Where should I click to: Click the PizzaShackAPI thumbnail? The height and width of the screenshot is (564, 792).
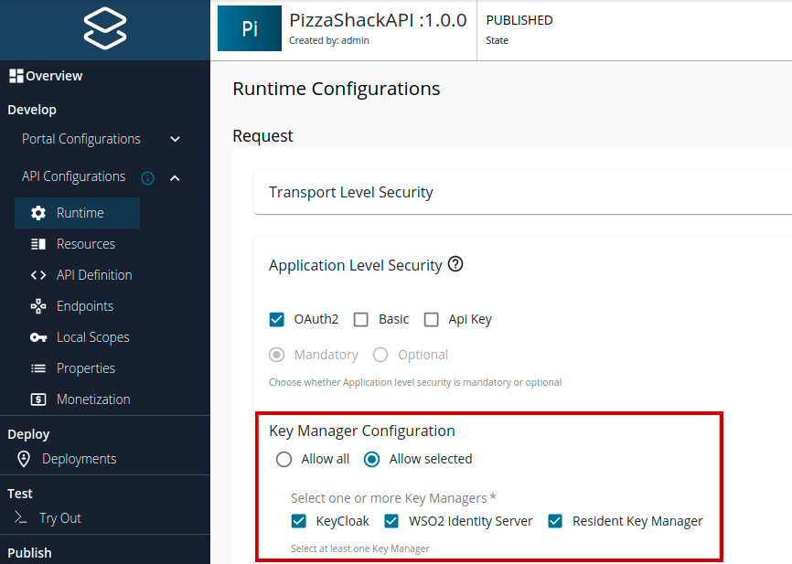tap(248, 28)
